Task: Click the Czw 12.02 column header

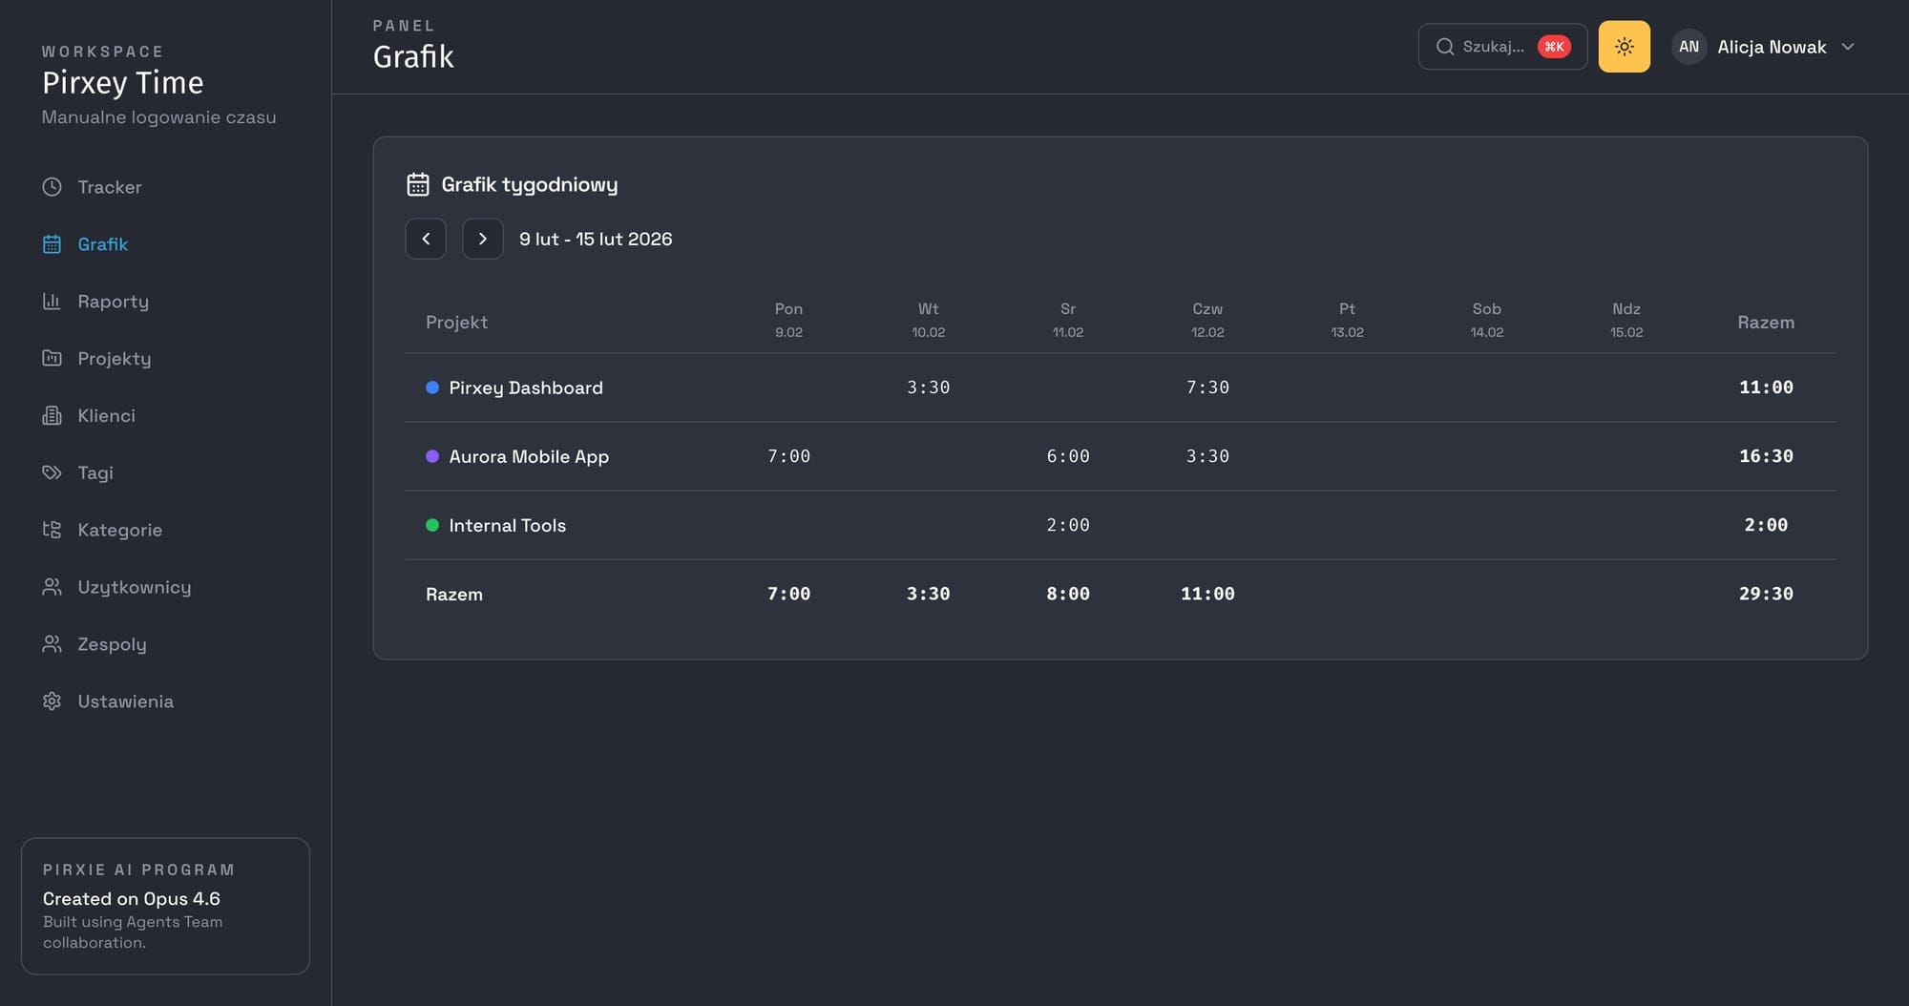Action: point(1207,320)
